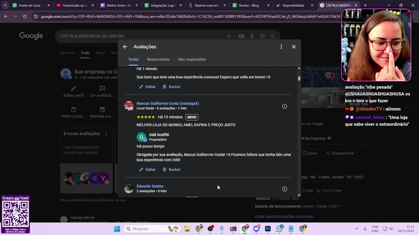419x235 pixels.
Task: Open the ruacep.com.br search result
Action: pyautogui.click(x=82, y=218)
